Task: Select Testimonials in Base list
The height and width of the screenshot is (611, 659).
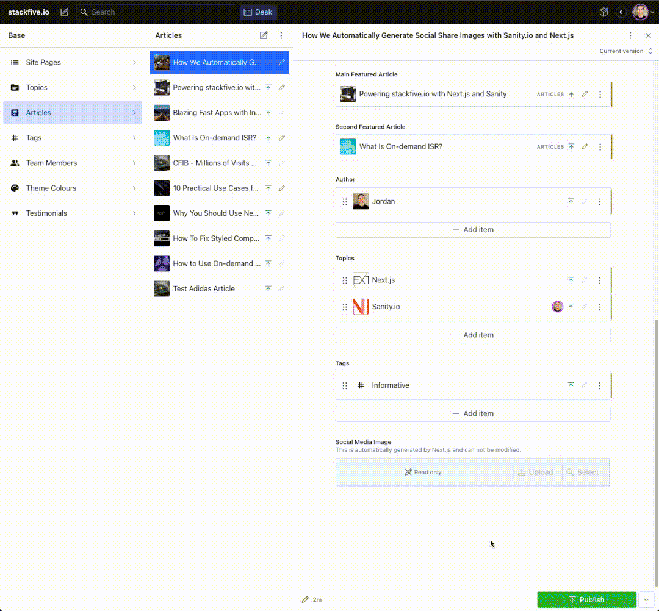Action: (73, 213)
